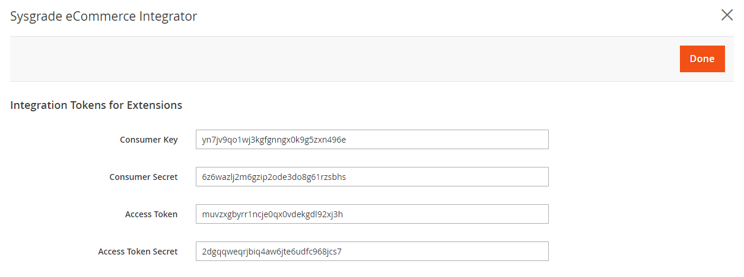Image resolution: width=744 pixels, height=277 pixels.
Task: Click the secret text beginning 6z6wazlj
Action: point(274,178)
